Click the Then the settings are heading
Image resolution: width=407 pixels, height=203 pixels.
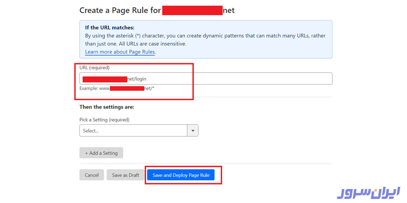pyautogui.click(x=107, y=107)
